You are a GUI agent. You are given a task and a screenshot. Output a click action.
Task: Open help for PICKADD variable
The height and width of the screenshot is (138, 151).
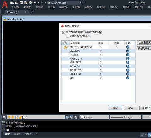pyautogui.click(x=128, y=66)
